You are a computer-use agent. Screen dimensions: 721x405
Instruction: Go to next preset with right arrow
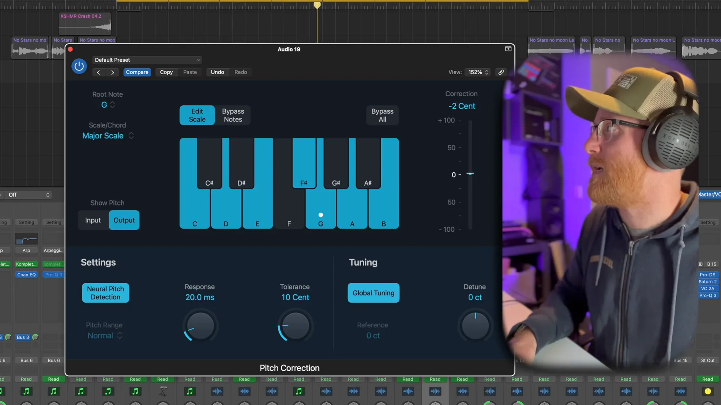click(113, 72)
